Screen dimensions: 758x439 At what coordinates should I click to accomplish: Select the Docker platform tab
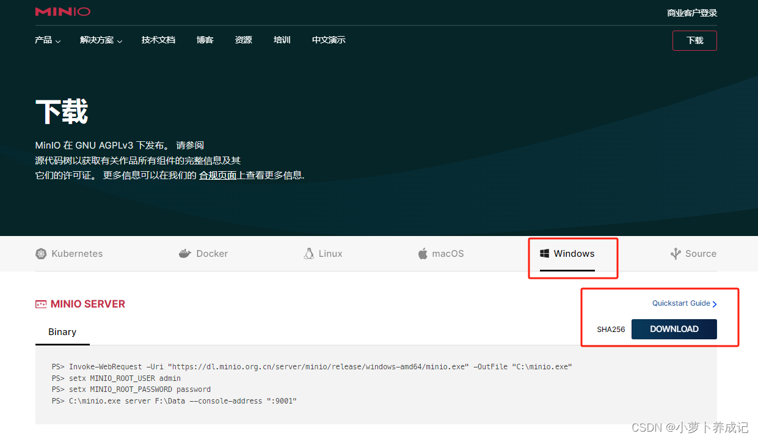pyautogui.click(x=203, y=254)
